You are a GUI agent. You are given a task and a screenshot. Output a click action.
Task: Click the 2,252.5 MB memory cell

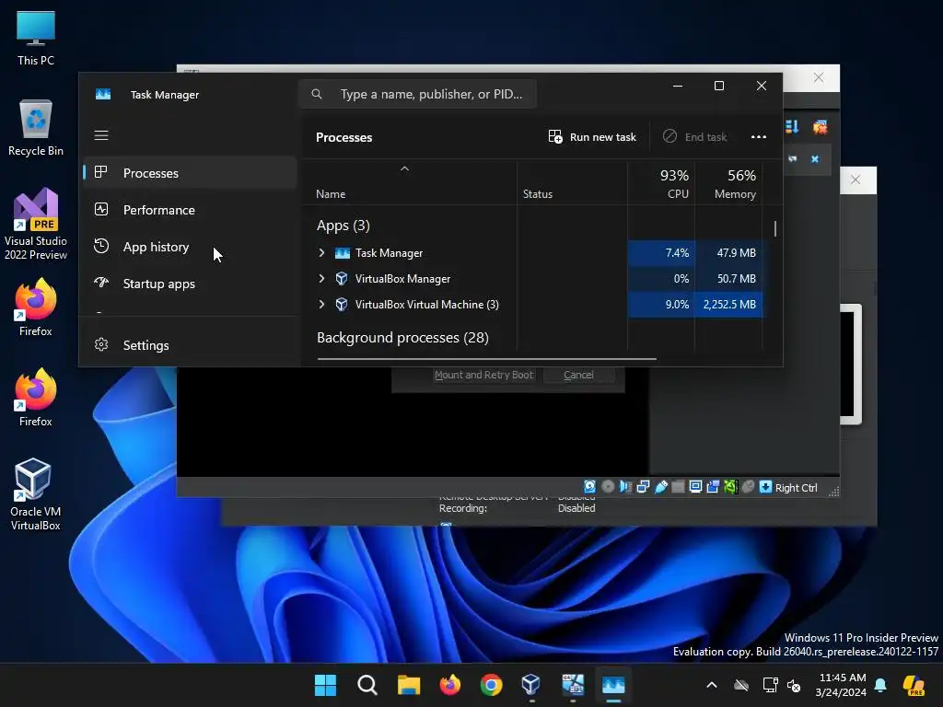tap(729, 304)
